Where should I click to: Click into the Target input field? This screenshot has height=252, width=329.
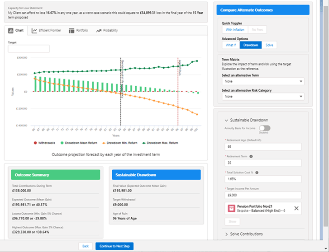(x=29, y=49)
